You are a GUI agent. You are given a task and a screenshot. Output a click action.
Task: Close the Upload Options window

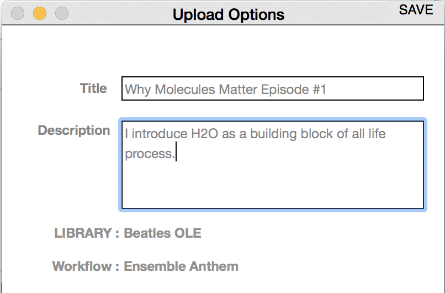coord(18,13)
